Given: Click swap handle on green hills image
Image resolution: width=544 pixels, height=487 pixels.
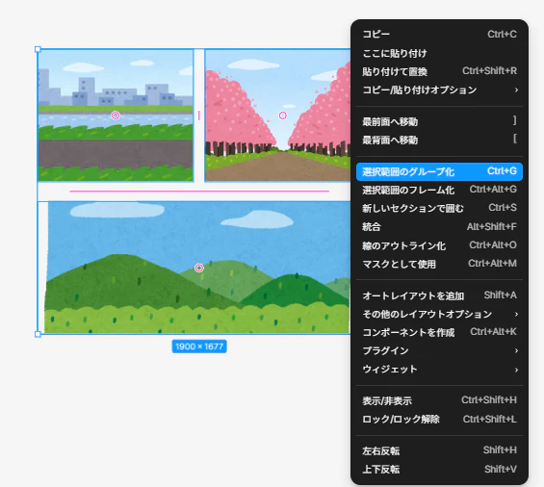Looking at the screenshot, I should [x=198, y=268].
